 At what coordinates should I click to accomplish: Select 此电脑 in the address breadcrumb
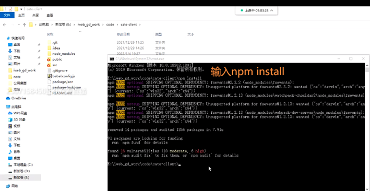click(x=44, y=25)
